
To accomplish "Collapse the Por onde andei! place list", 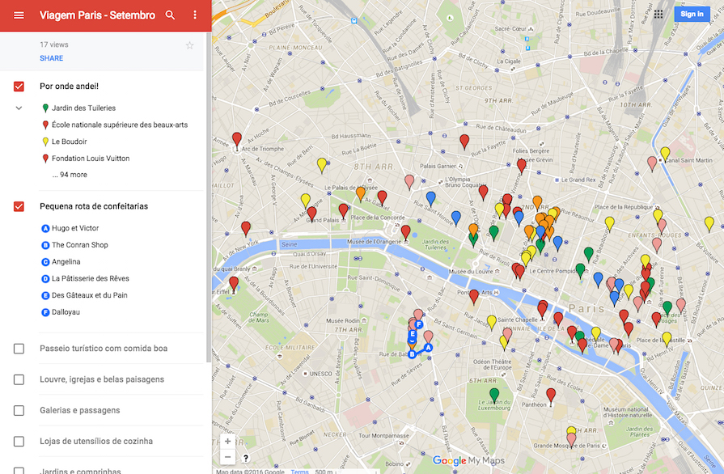I will pos(19,108).
